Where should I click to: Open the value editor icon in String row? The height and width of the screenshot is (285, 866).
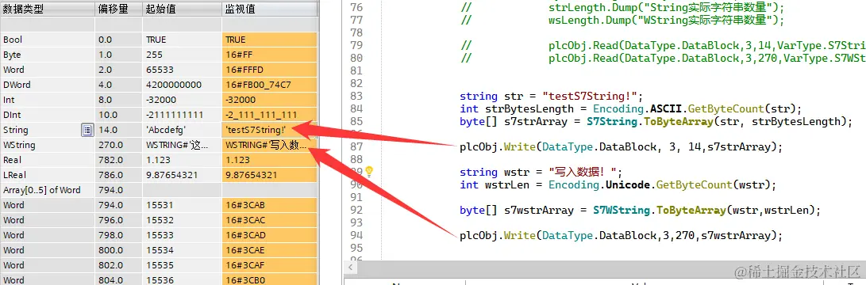click(87, 130)
